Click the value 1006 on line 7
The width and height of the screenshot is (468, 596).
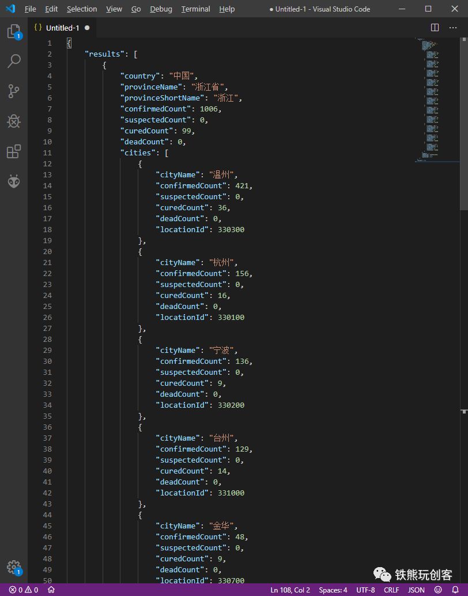pos(209,109)
